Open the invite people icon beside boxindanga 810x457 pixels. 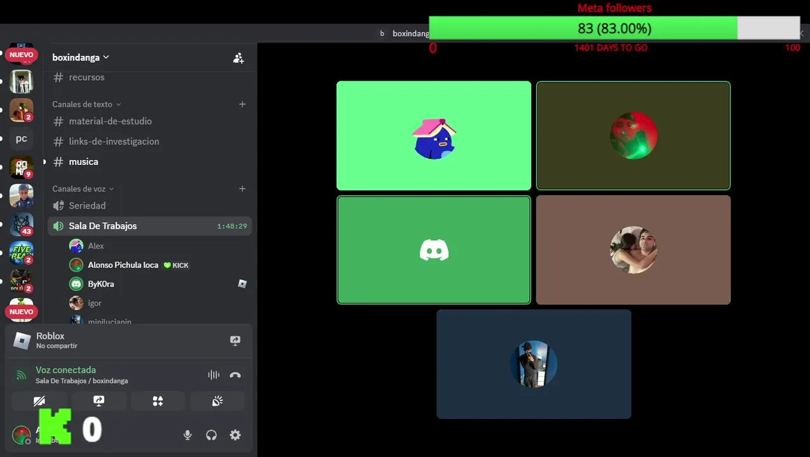point(238,58)
